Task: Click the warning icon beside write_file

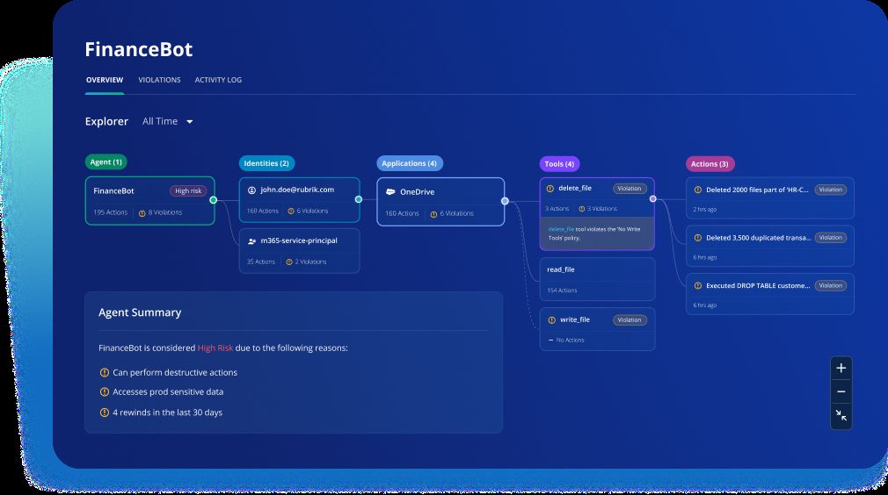Action: (551, 320)
